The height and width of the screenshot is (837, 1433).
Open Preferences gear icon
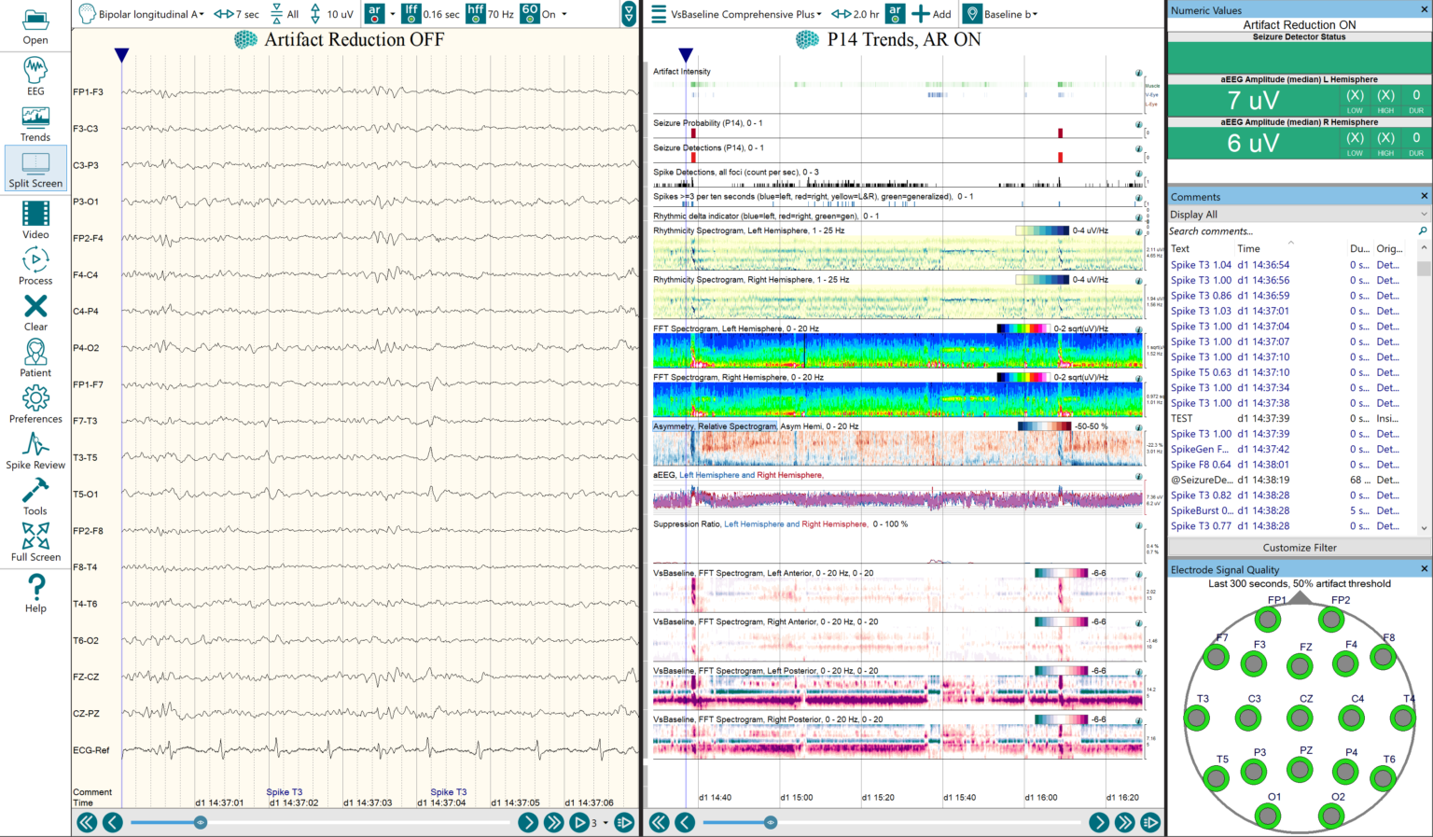[x=35, y=404]
